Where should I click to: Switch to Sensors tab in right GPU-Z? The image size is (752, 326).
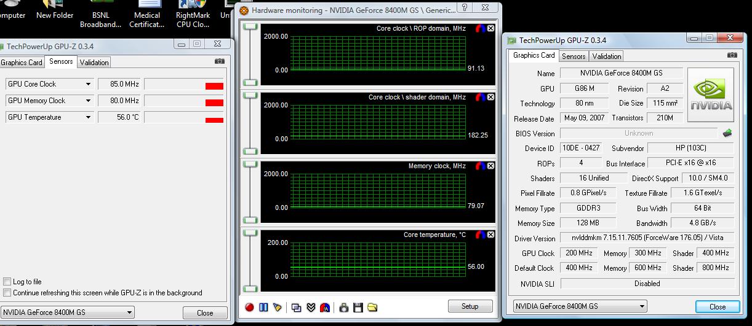click(574, 56)
